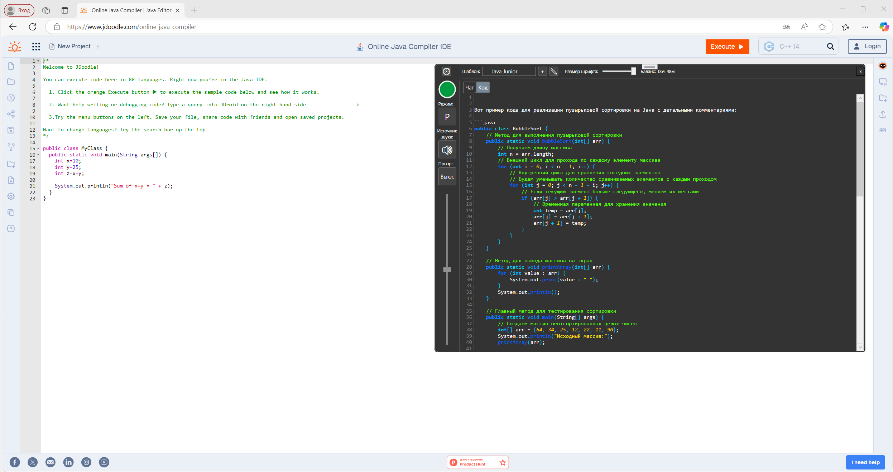Screen dimensions: 893x472
Task: Open the New Project three-dot menu
Action: 98,47
